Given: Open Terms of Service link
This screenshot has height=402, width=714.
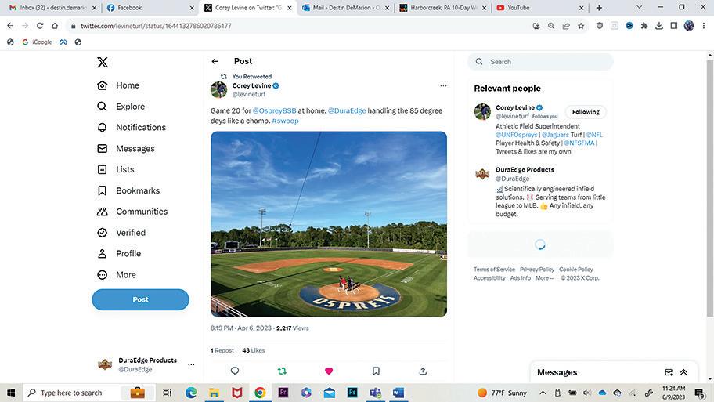Looking at the screenshot, I should click(494, 270).
